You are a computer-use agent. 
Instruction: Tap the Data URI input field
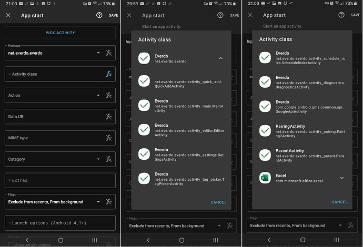(60, 117)
